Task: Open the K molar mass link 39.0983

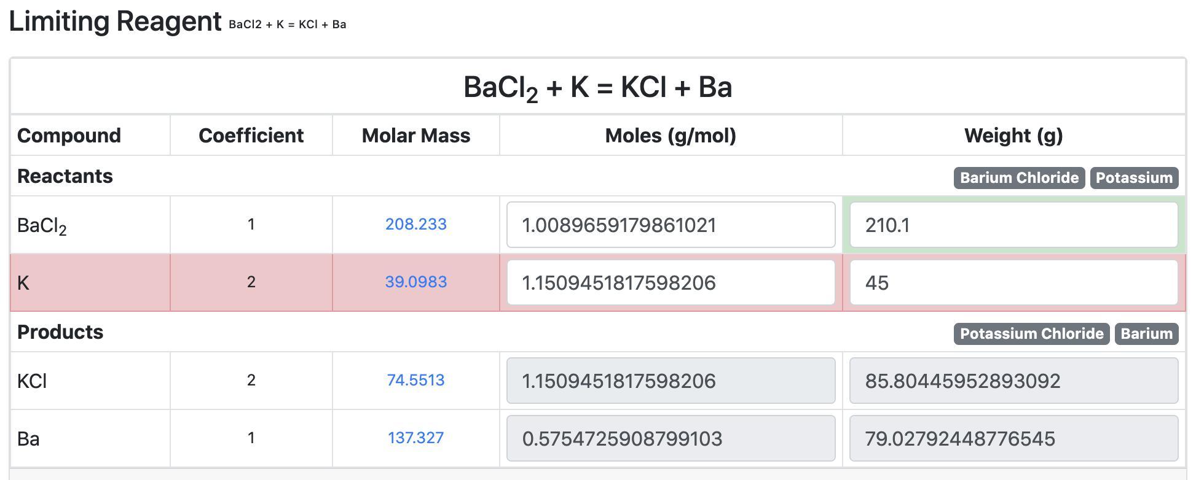Action: click(416, 282)
